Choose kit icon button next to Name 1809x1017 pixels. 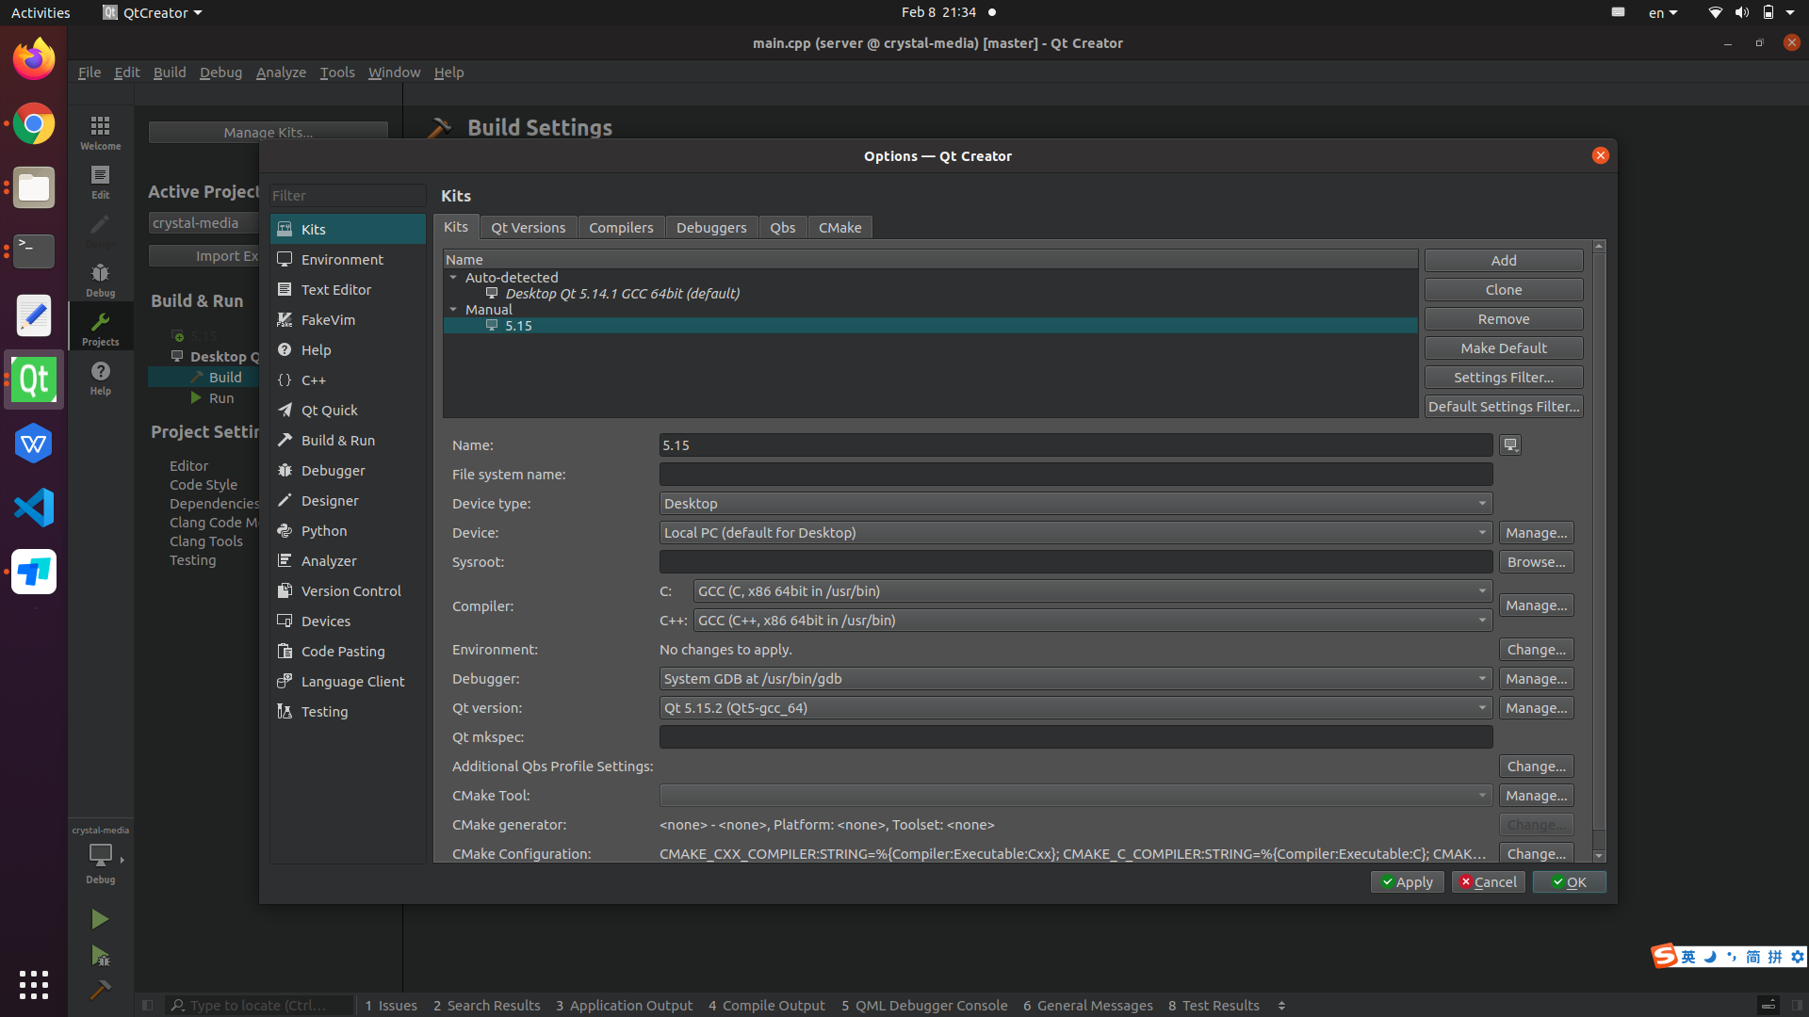[1510, 445]
